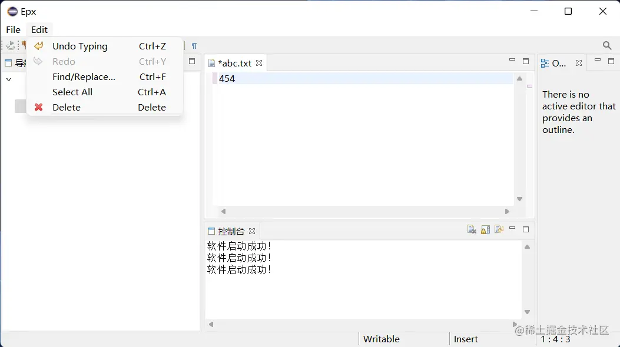Click cursor position '1 : 4 : 3' in status bar
Image resolution: width=620 pixels, height=347 pixels.
click(x=556, y=339)
